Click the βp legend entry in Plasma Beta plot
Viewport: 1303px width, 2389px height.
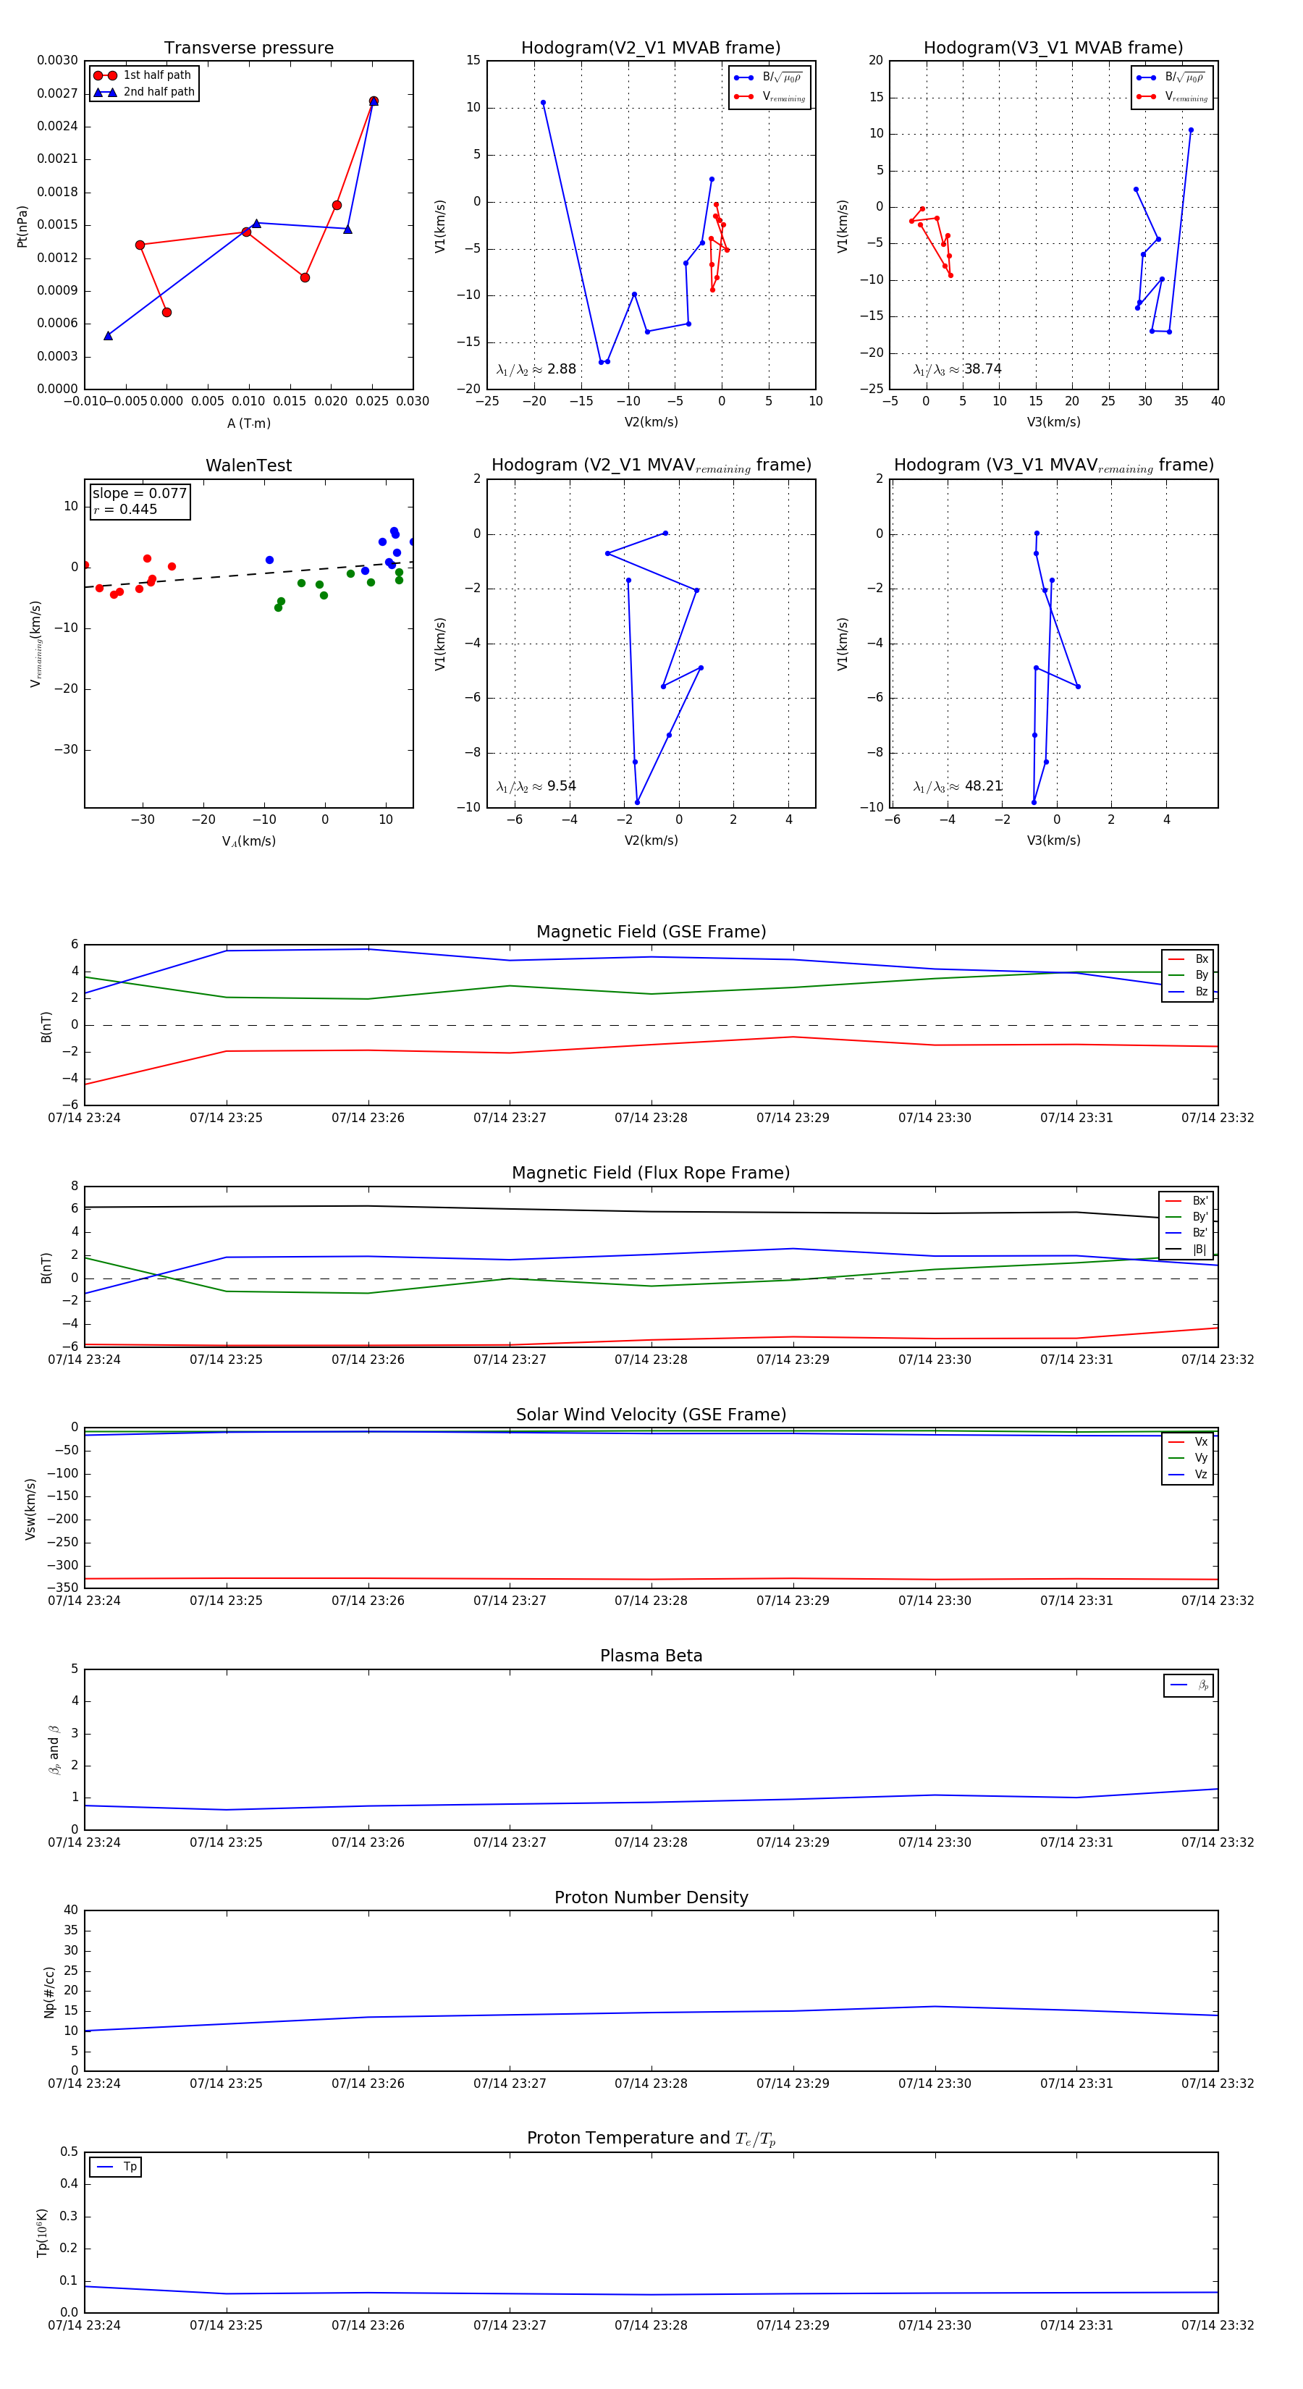(1189, 1685)
